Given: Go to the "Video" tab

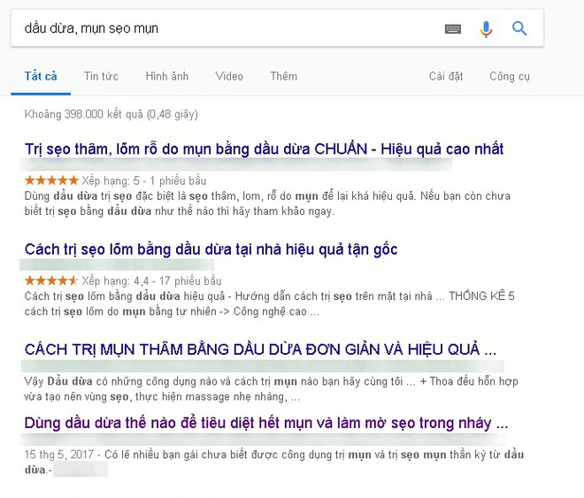Looking at the screenshot, I should [229, 76].
